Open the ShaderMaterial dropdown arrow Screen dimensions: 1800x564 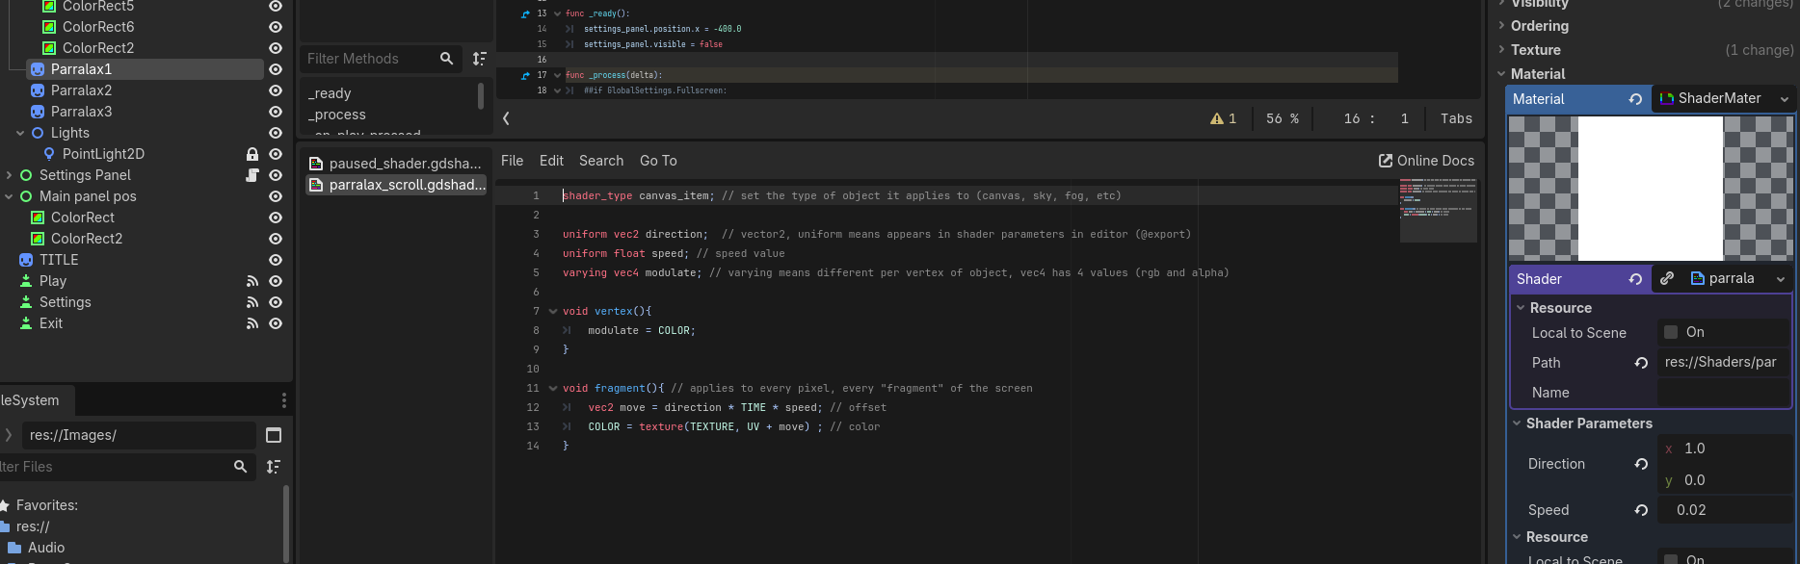1784,99
